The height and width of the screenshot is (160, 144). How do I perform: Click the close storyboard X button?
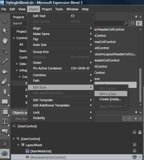129,119
